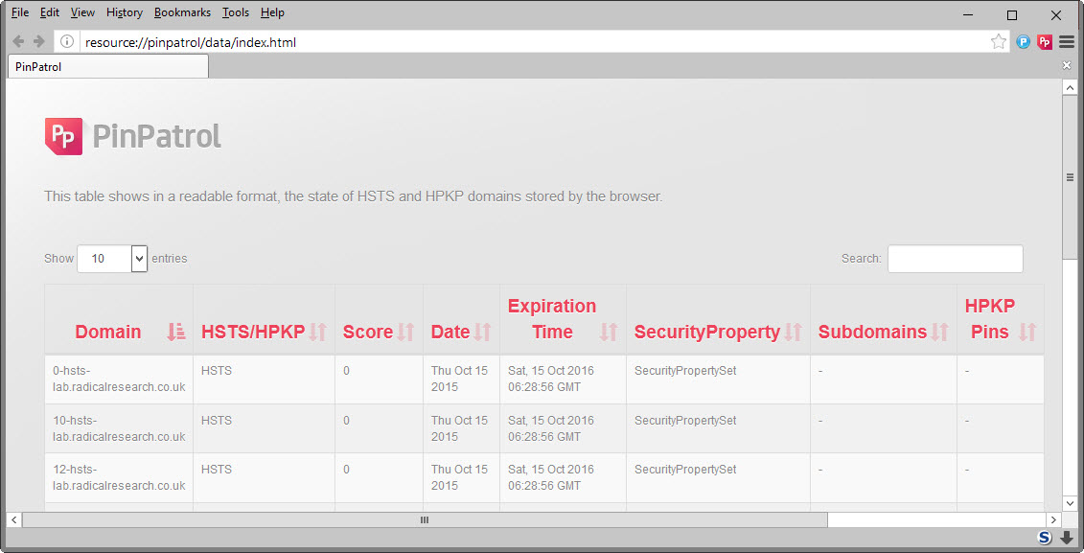Click the vertical scrollbar down arrow
The width and height of the screenshot is (1084, 553).
point(1071,503)
